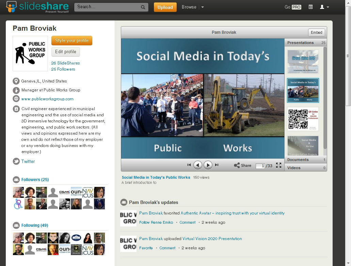
Task: Click the updates group icon
Action: click(x=124, y=202)
